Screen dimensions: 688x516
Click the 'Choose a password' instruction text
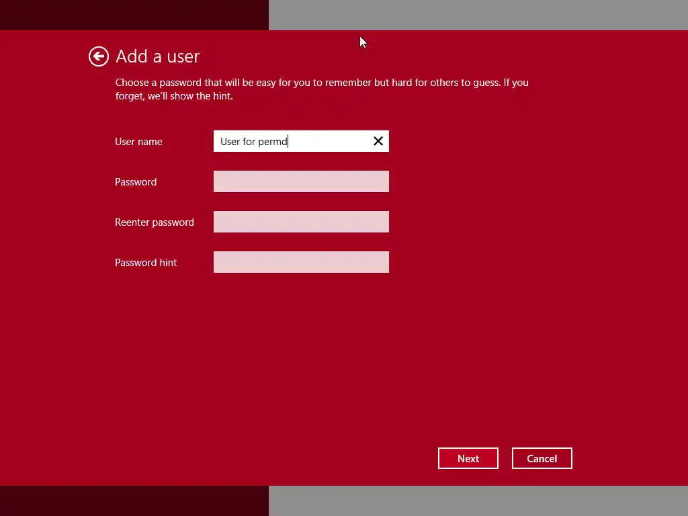[x=322, y=89]
